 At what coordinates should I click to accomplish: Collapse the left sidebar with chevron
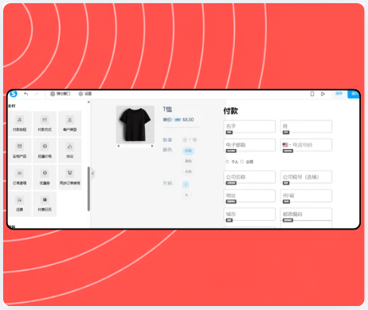pos(92,174)
